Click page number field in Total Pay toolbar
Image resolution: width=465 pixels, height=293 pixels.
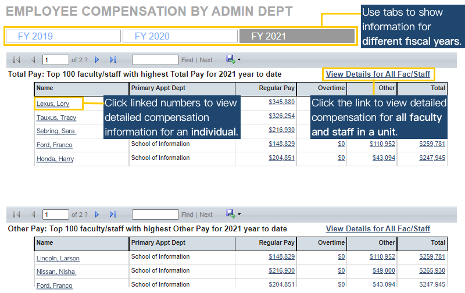(x=56, y=60)
